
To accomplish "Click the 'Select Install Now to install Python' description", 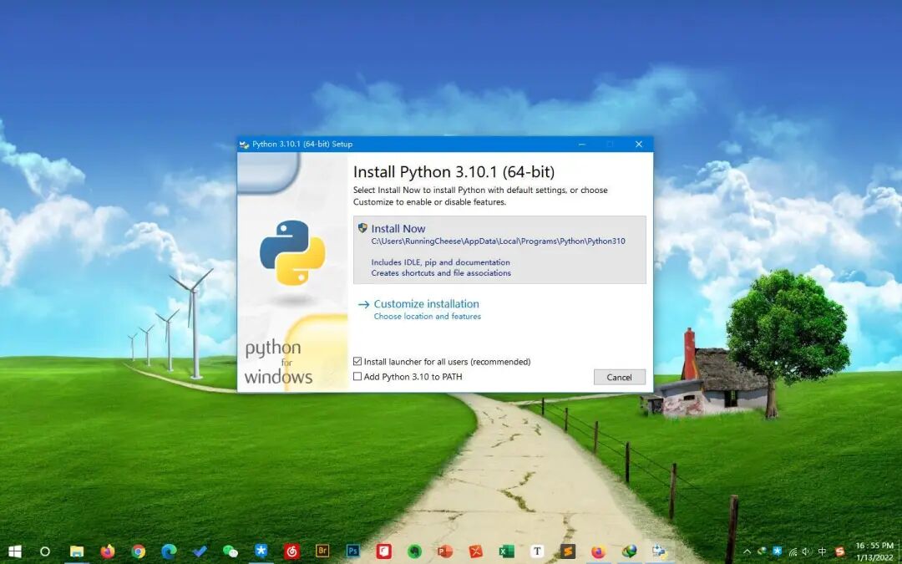I will [479, 196].
